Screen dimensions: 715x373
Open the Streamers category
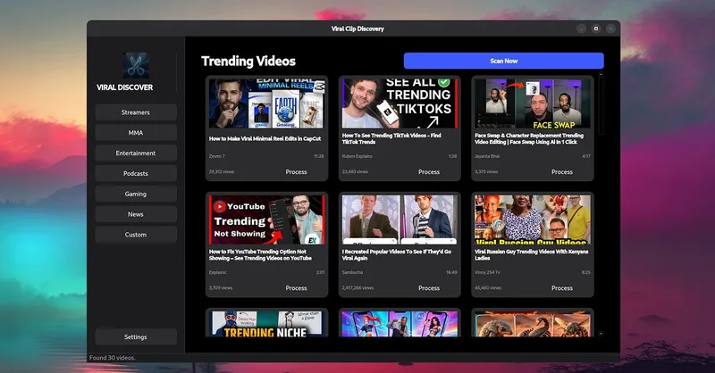coord(136,112)
